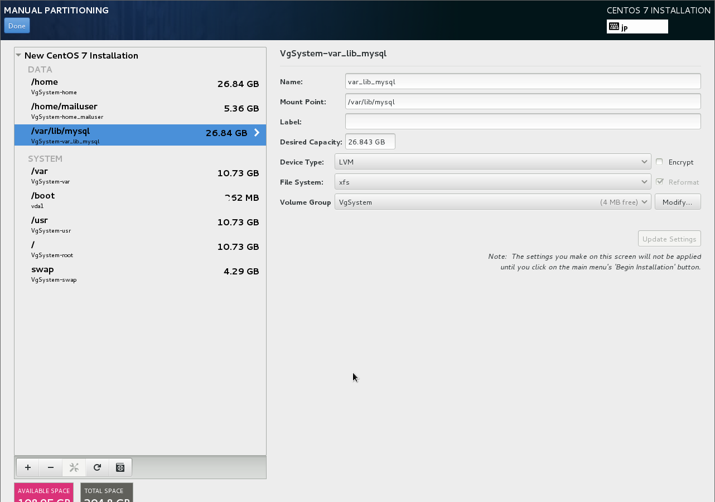This screenshot has width=715, height=502.
Task: Click the pink Available Space indicator
Action: click(x=44, y=493)
